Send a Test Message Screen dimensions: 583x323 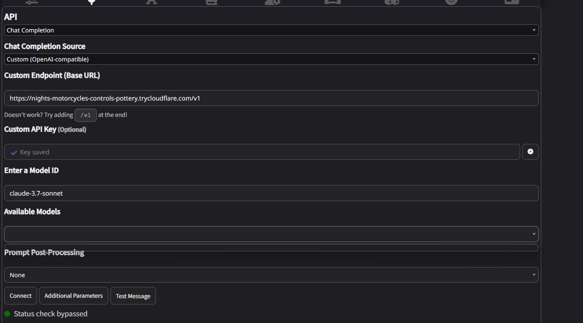click(x=133, y=296)
